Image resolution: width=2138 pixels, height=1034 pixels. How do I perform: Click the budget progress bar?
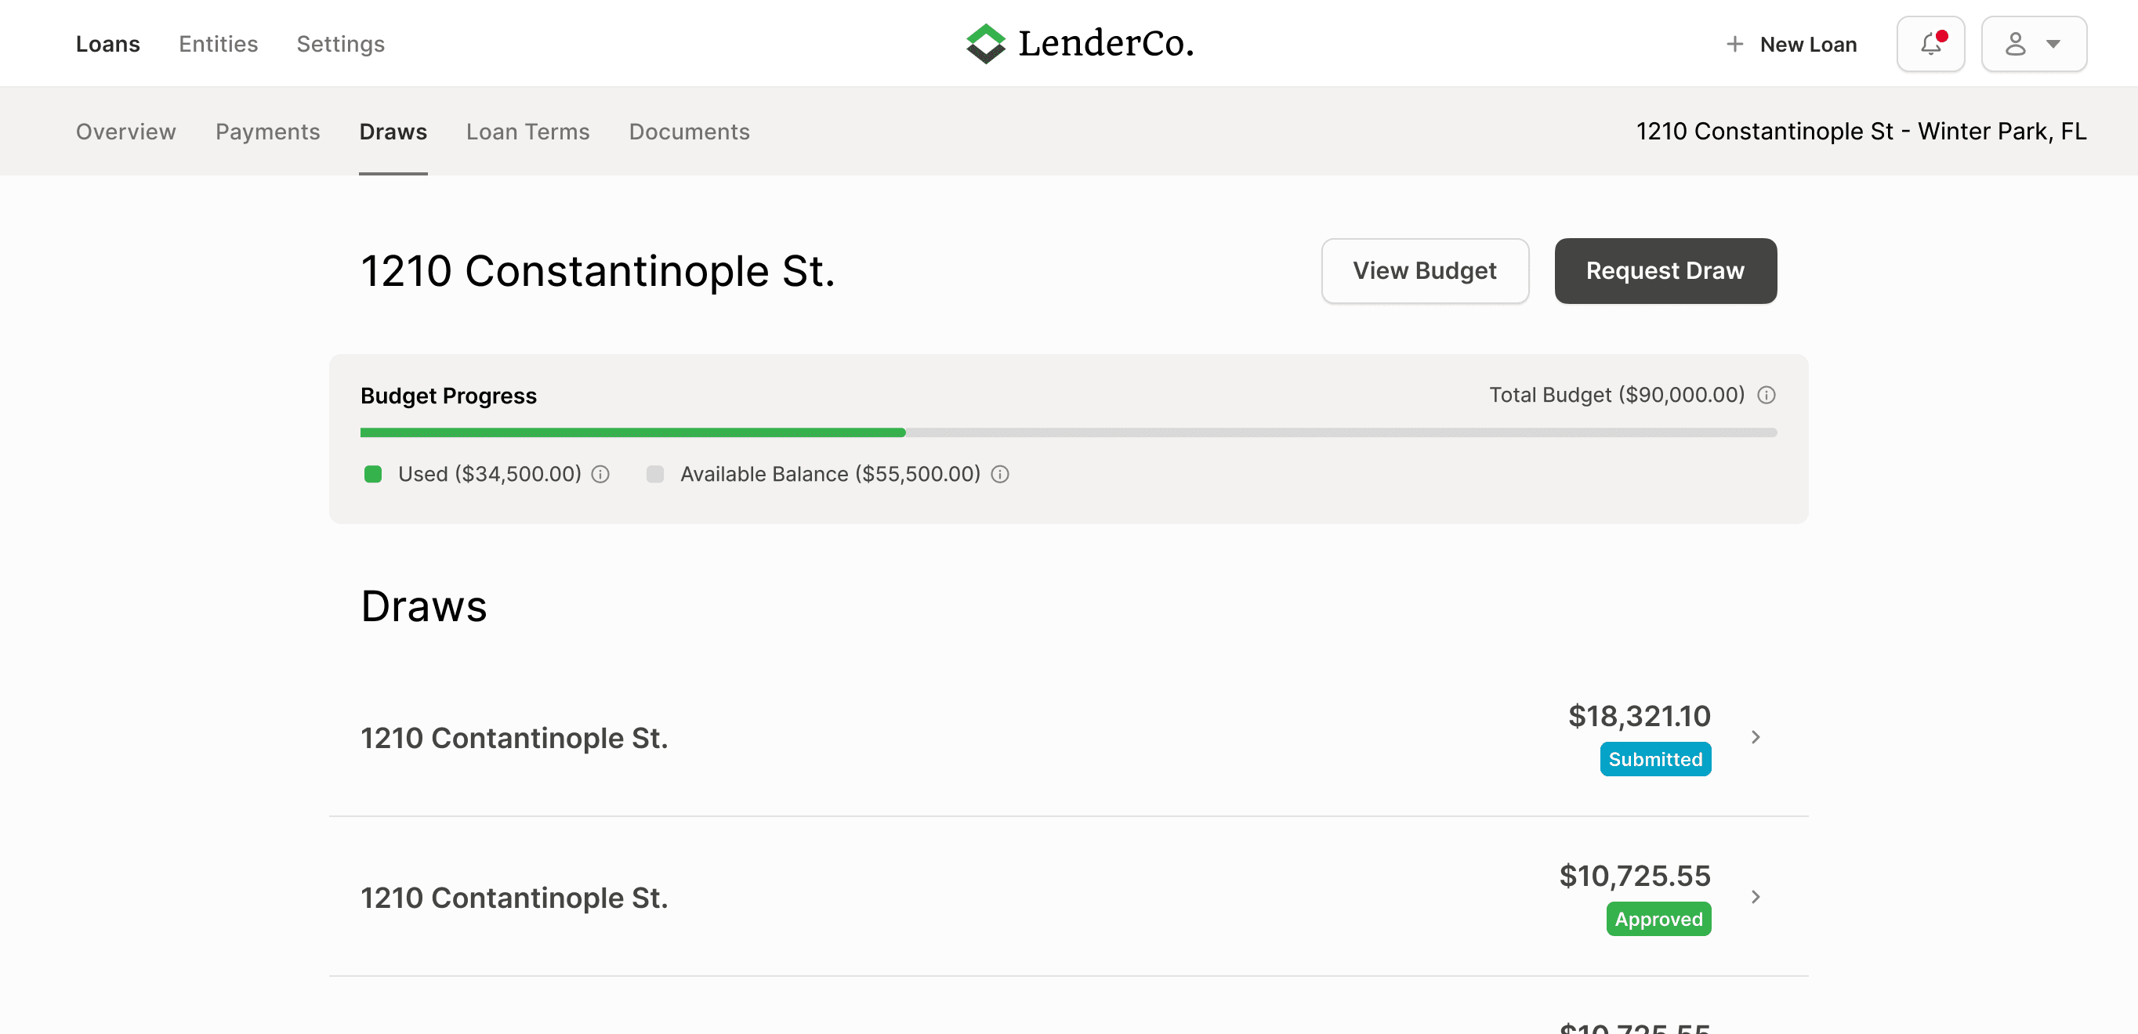1068,432
